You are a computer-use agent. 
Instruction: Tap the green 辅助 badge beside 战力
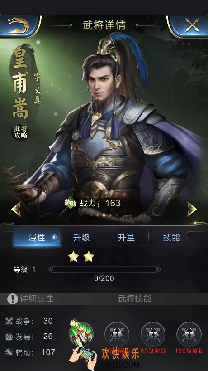71,203
